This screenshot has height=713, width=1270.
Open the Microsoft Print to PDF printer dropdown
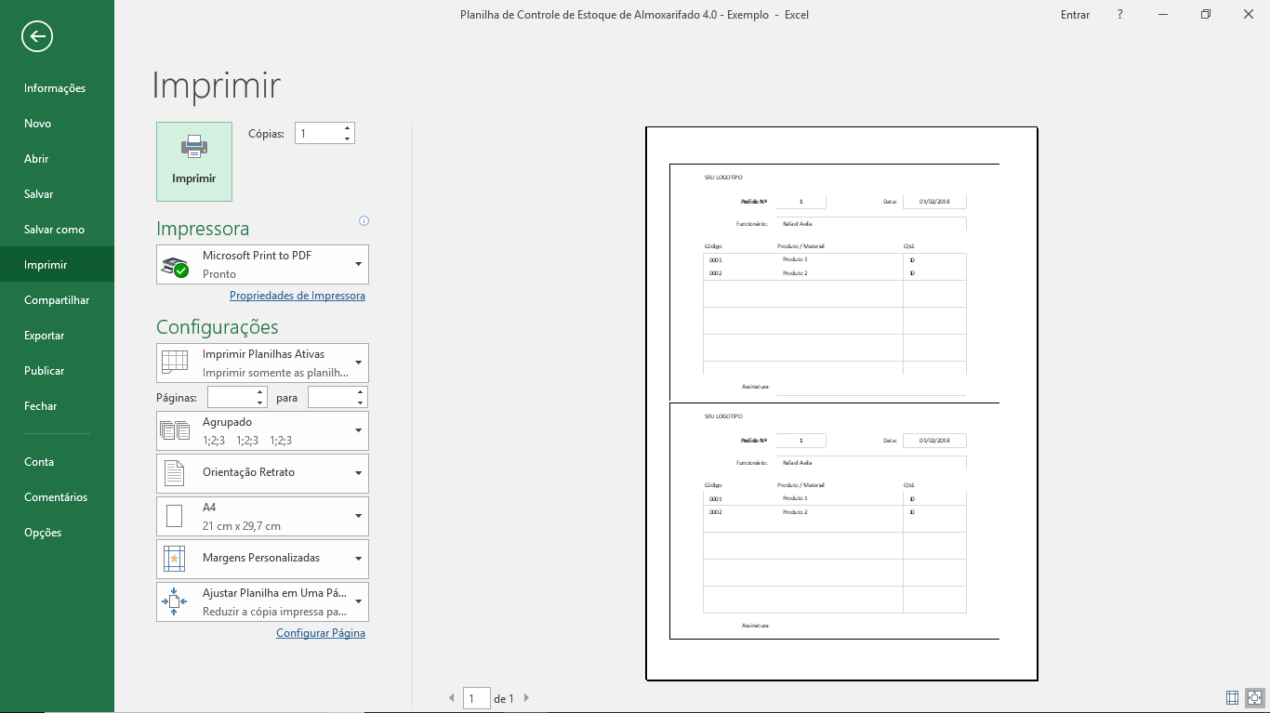coord(262,265)
